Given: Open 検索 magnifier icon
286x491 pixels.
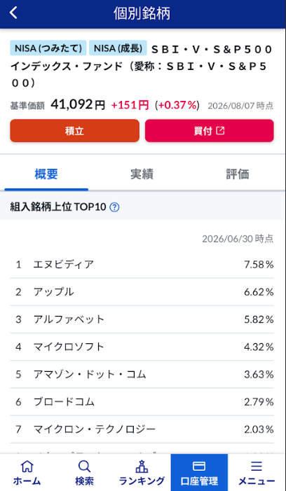Looking at the screenshot, I should point(84,466).
